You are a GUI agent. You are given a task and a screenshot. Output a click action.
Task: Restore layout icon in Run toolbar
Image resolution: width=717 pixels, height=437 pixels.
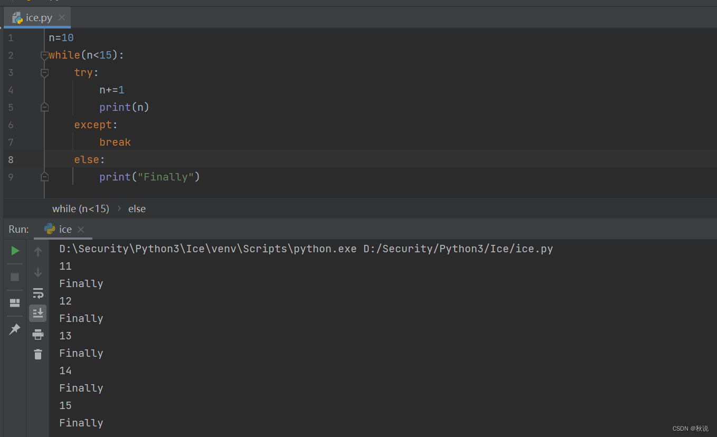(x=15, y=303)
